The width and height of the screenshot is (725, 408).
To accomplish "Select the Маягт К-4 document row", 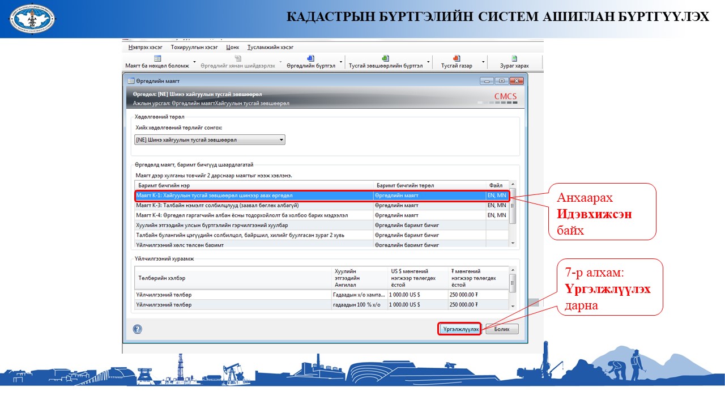I will point(255,215).
